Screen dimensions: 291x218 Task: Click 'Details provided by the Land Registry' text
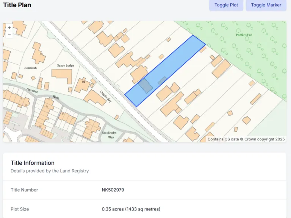[x=50, y=171]
